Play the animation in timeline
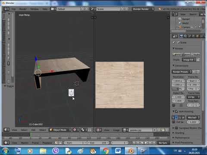Screen dimensions: 207x155 coord(146,143)
